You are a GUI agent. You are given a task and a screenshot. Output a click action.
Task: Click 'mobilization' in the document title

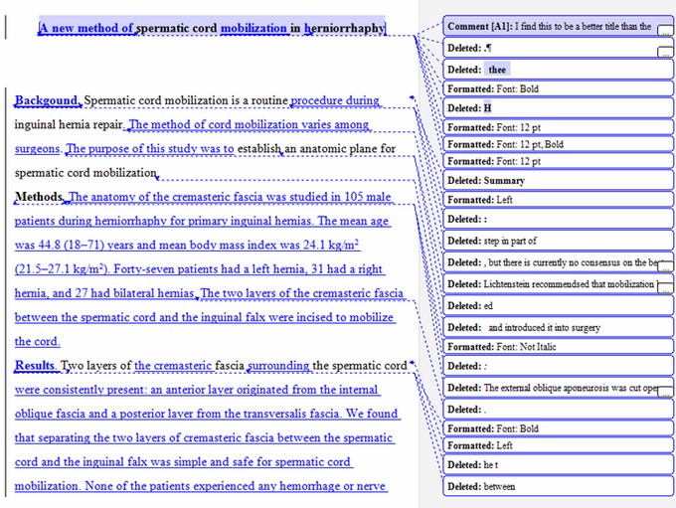pyautogui.click(x=253, y=28)
